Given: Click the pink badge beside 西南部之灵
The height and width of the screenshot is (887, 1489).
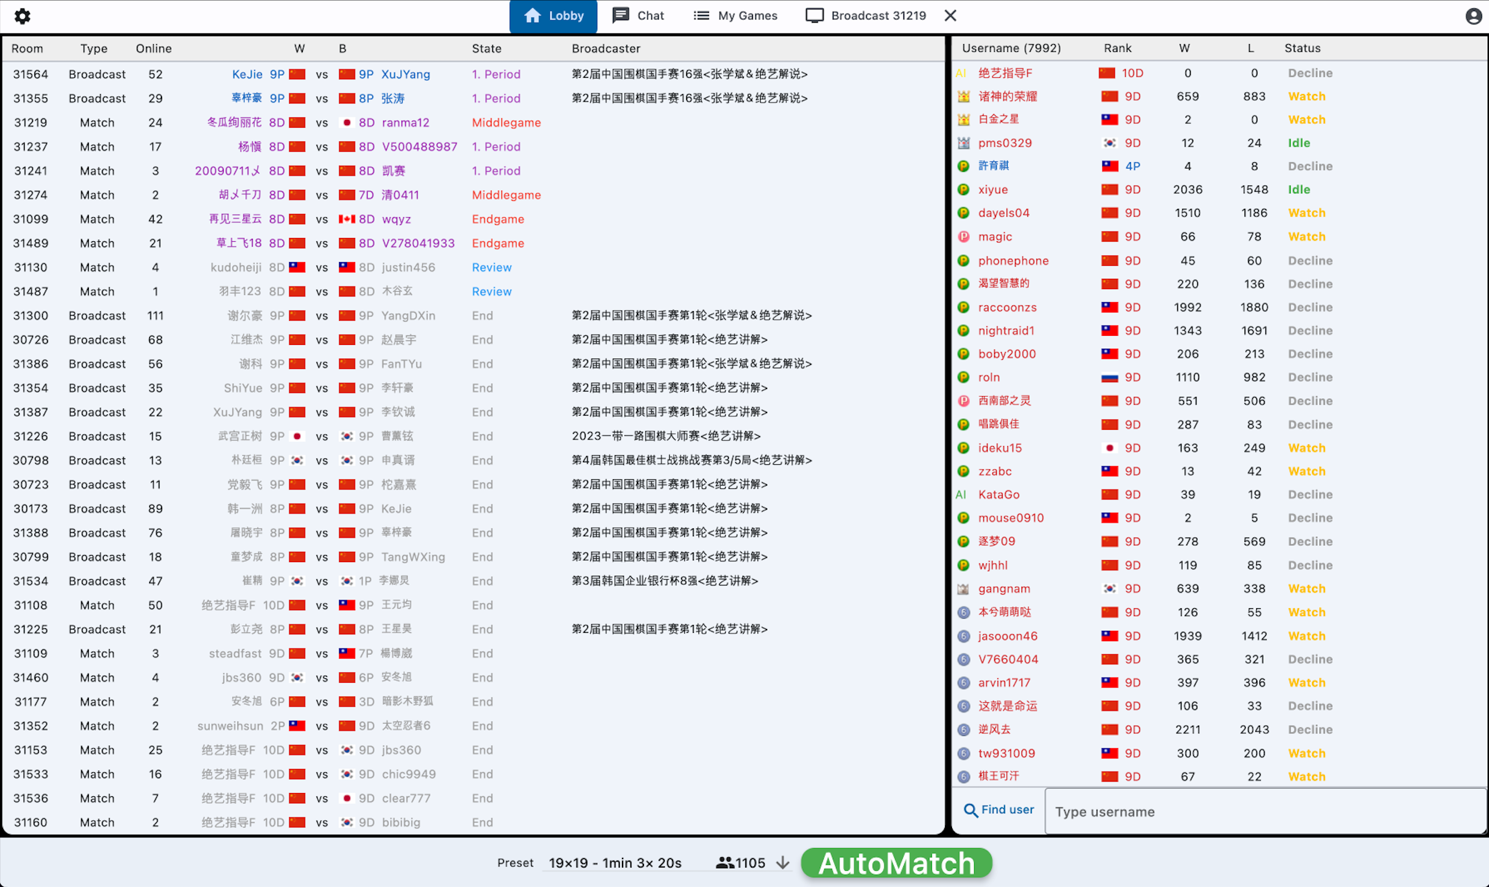Looking at the screenshot, I should (963, 401).
